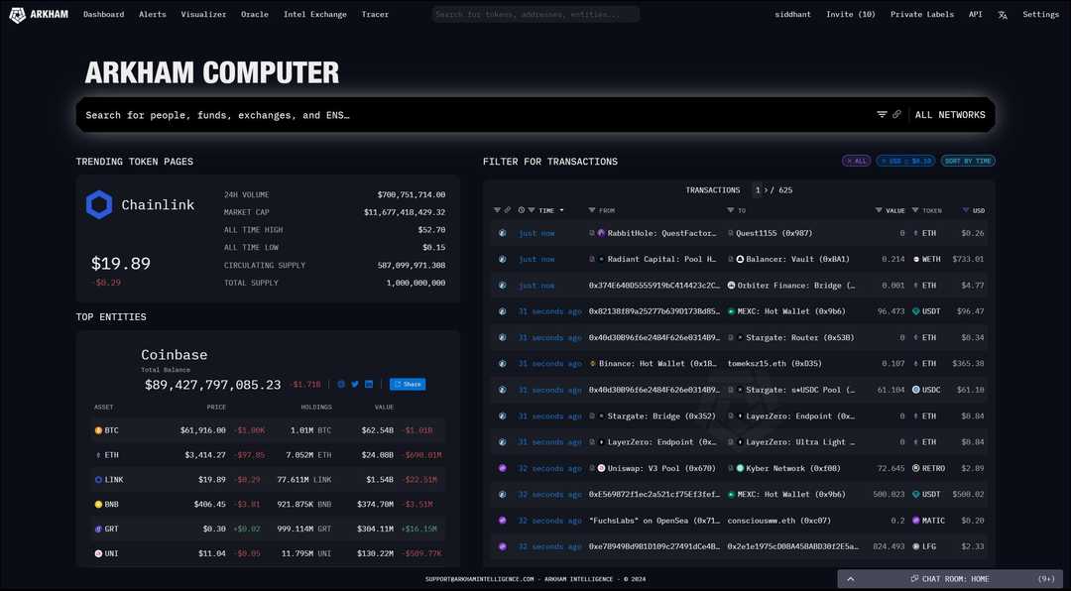This screenshot has height=591, width=1071.
Task: Open the ALL NETWORKS selector
Action: (x=950, y=114)
